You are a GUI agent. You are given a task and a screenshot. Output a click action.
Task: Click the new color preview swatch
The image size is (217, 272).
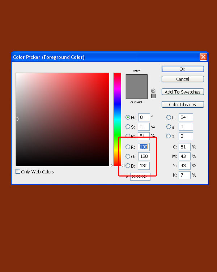point(137,81)
